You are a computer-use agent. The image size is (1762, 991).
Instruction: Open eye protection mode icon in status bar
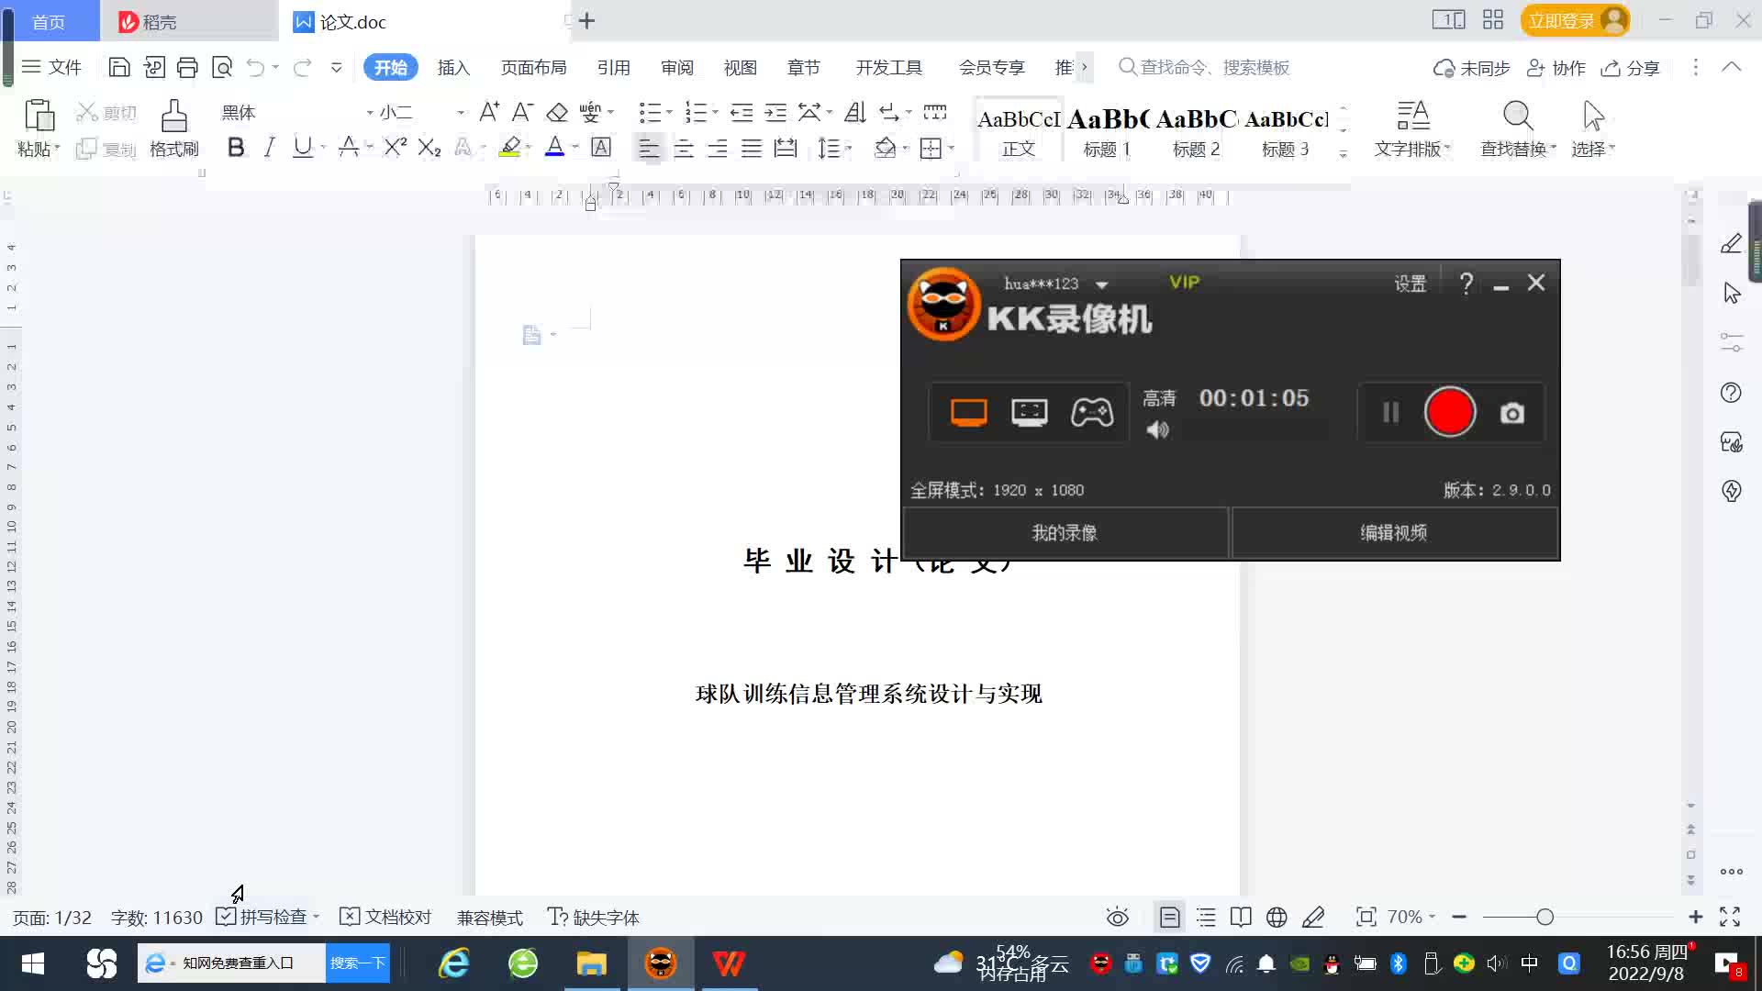[1117, 917]
